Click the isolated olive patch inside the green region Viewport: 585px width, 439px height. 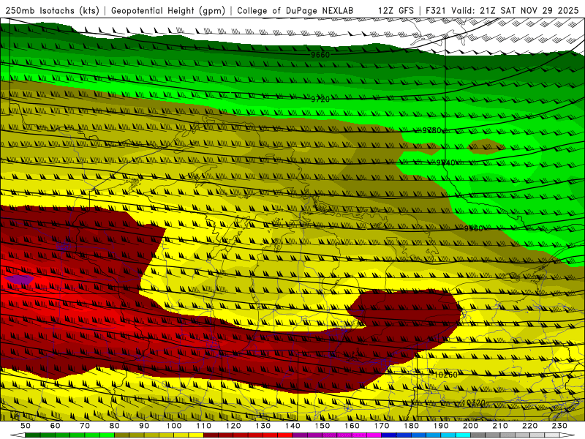click(486, 146)
